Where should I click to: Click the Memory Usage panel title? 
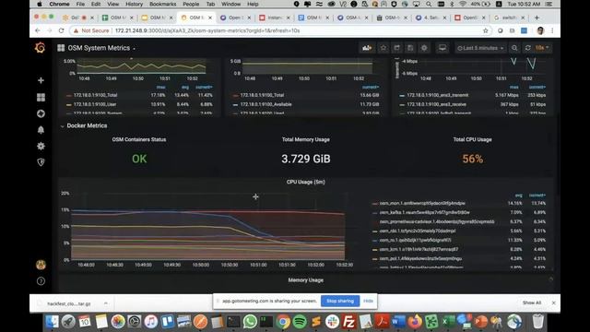tap(305, 280)
